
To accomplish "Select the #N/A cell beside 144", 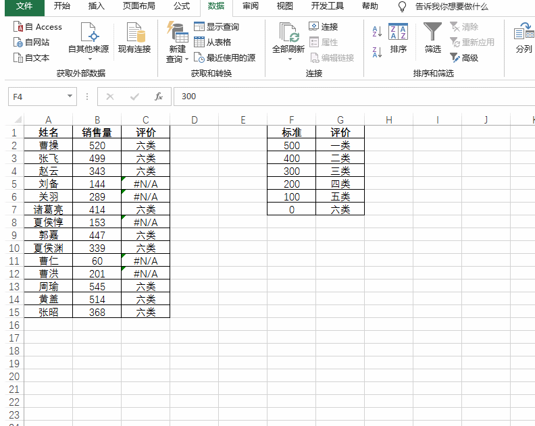I will point(145,184).
